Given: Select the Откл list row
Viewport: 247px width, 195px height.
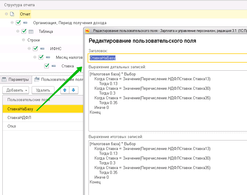Looking at the screenshot, I should point(43,126).
